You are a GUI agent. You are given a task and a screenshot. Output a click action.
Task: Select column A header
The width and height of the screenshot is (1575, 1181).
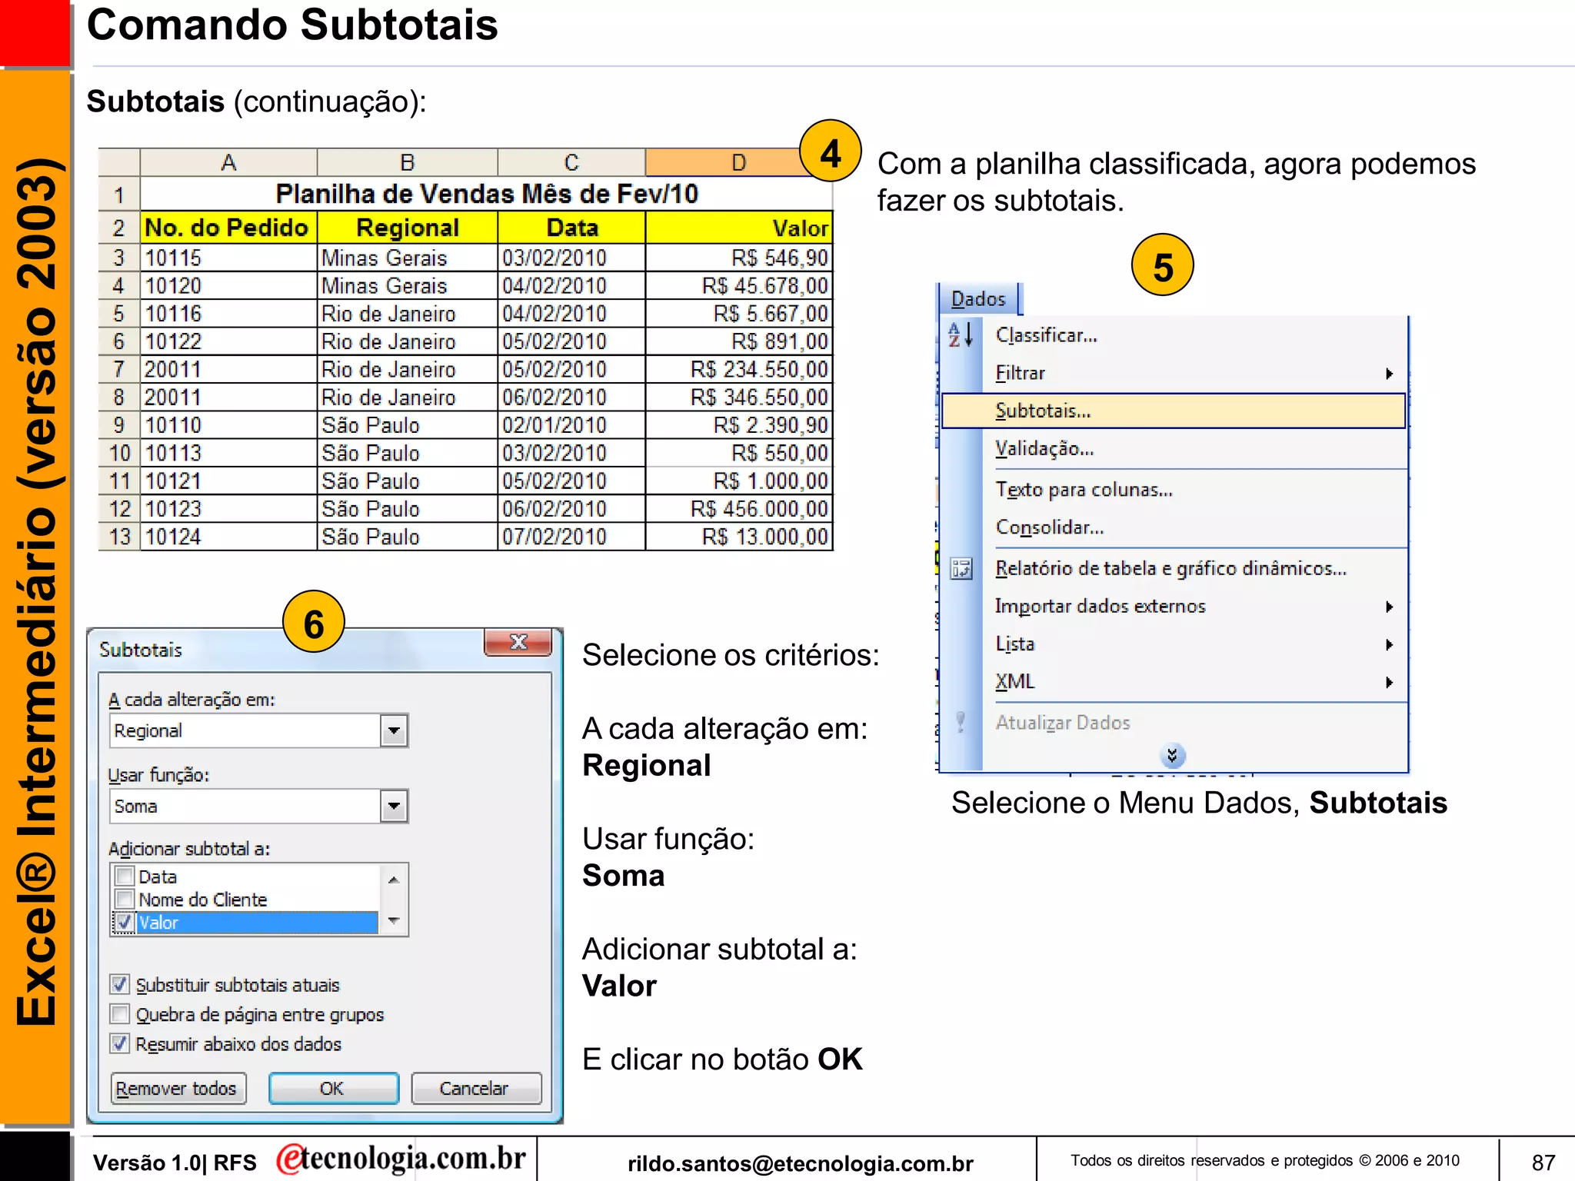228,162
